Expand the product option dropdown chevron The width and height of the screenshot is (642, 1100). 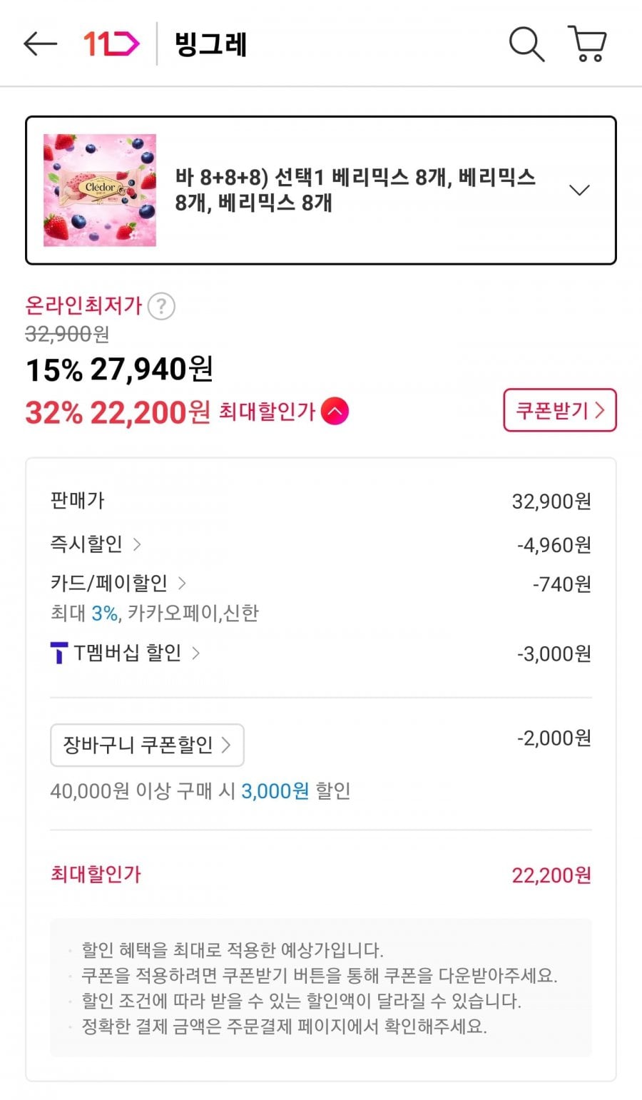point(579,190)
